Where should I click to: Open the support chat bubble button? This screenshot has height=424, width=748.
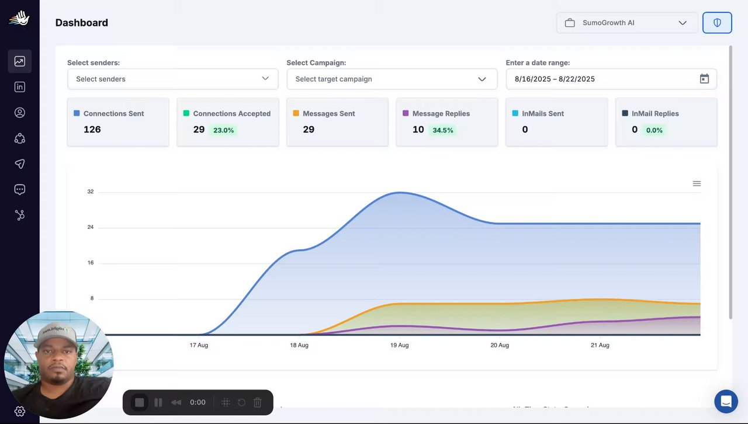(x=726, y=401)
